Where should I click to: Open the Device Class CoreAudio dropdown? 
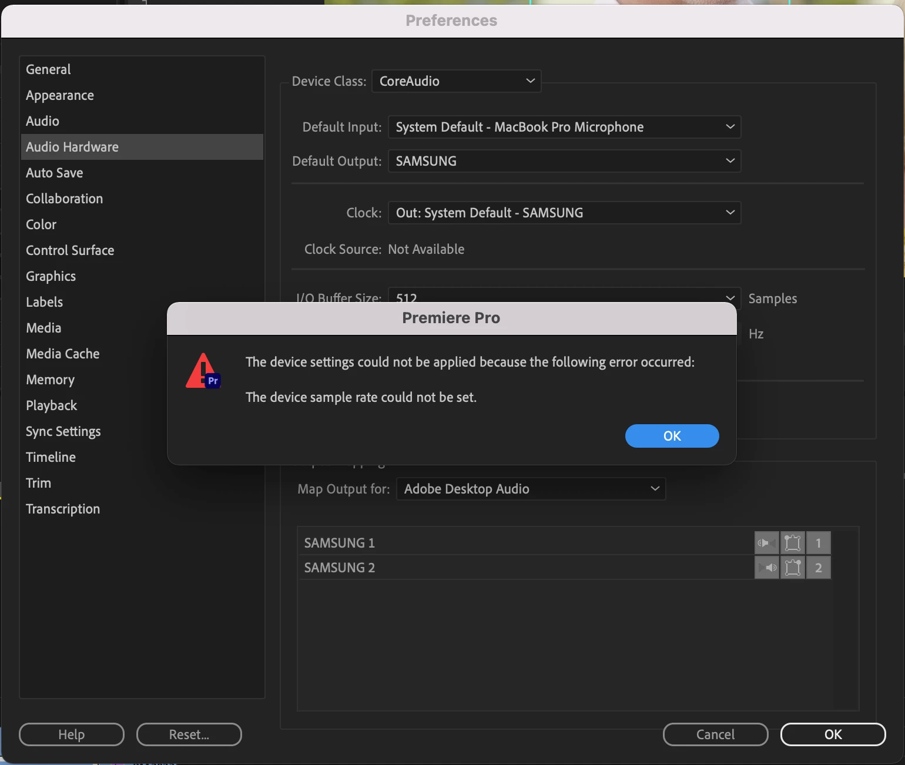(x=457, y=81)
